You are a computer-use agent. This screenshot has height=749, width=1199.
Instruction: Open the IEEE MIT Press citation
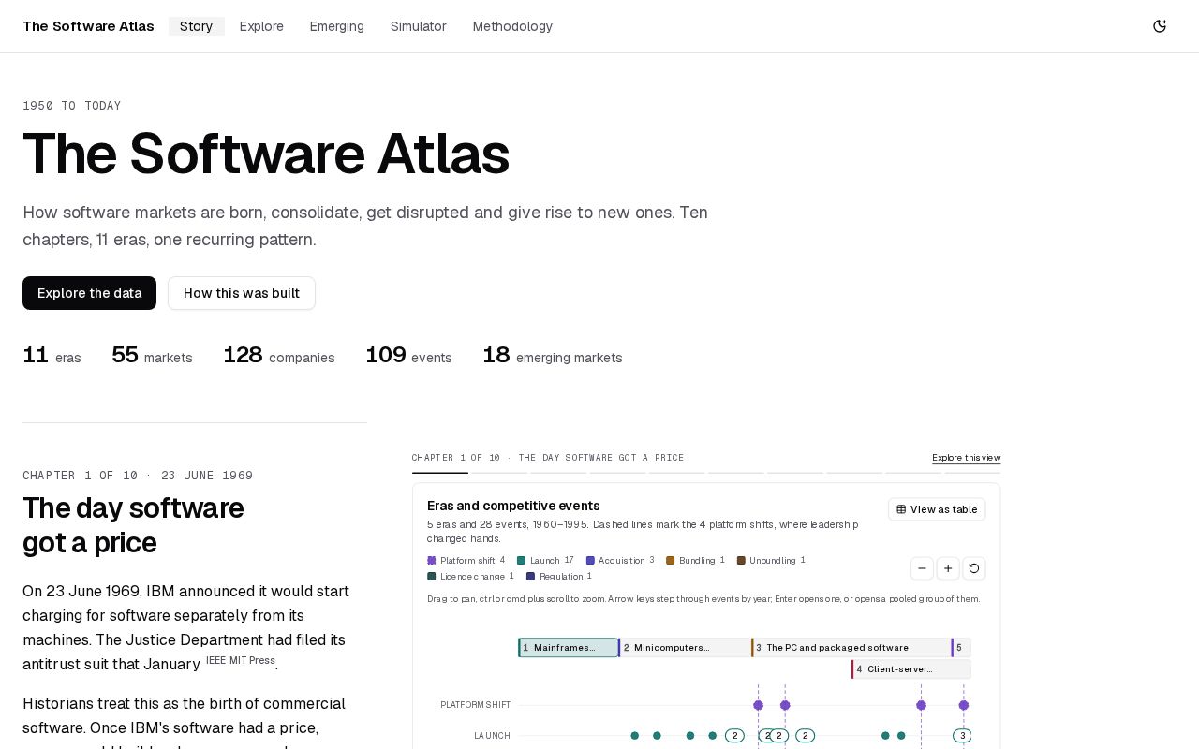pyautogui.click(x=241, y=660)
